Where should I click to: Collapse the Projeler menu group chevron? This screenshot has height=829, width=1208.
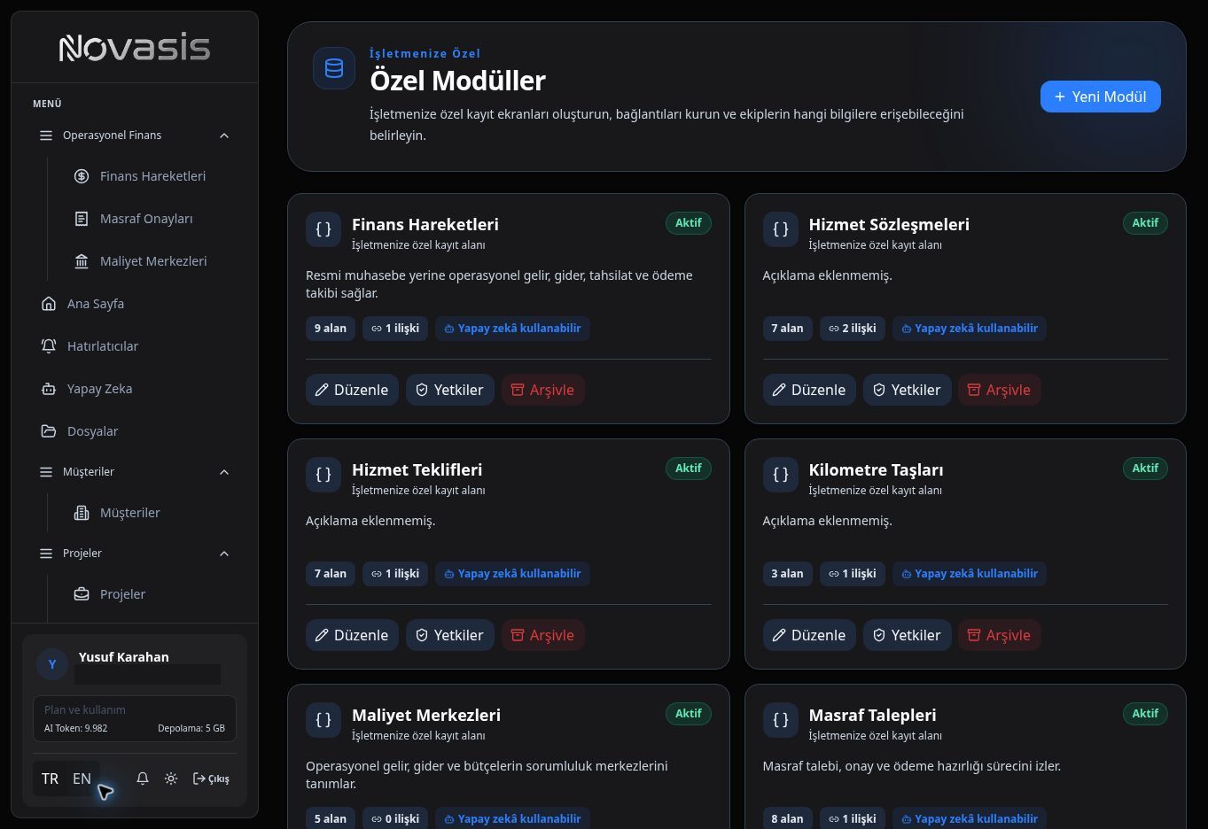[x=224, y=554]
